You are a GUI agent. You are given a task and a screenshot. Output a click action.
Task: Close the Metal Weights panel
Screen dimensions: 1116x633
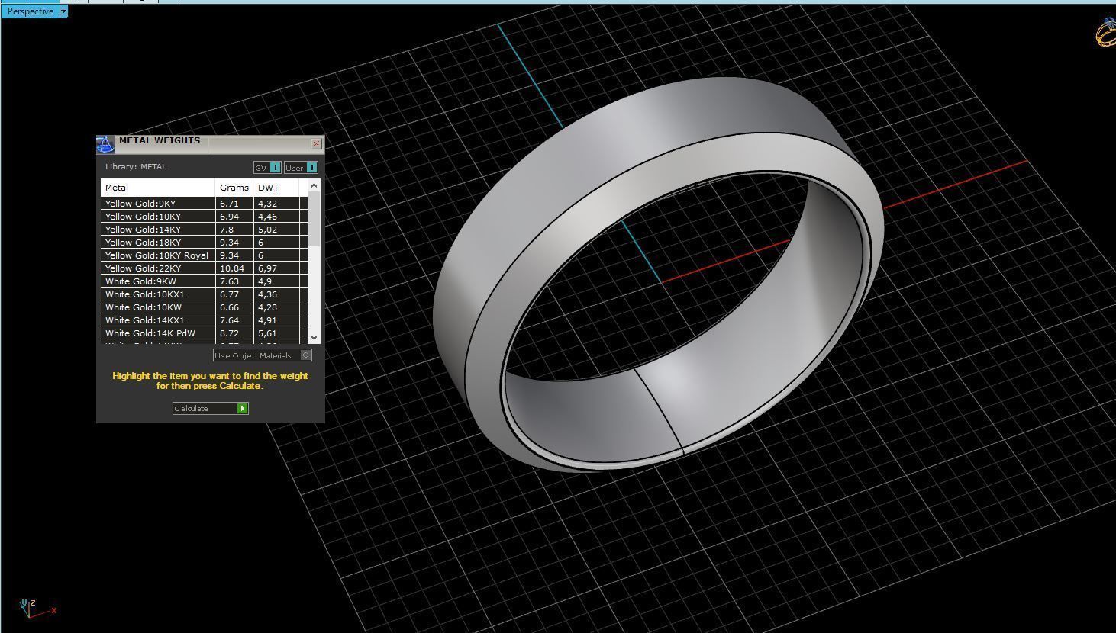click(x=317, y=143)
